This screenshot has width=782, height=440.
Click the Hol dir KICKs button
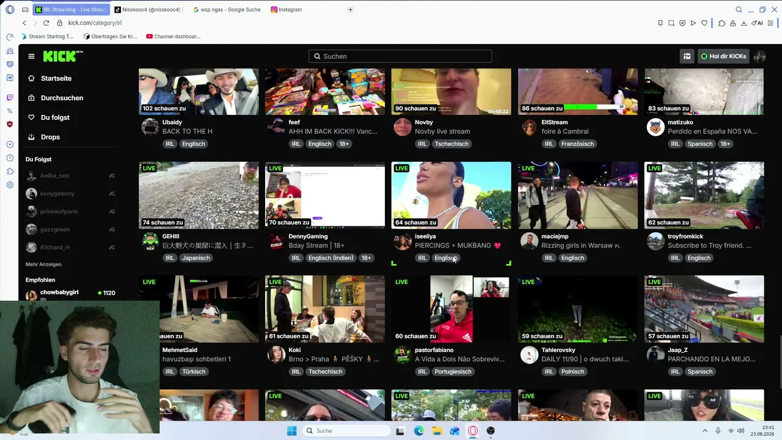(723, 56)
